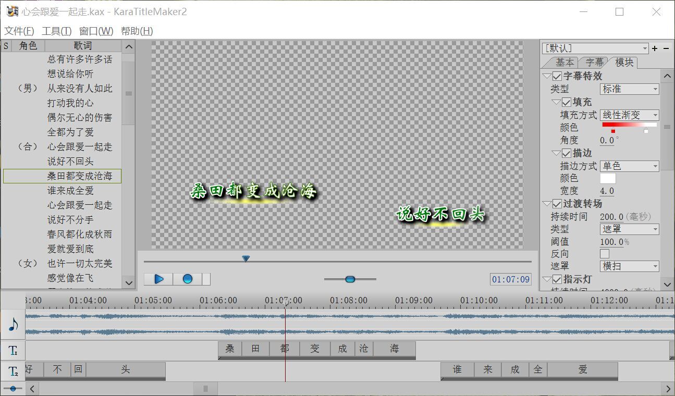Click the 头 syllable block on T2 track

(126, 369)
